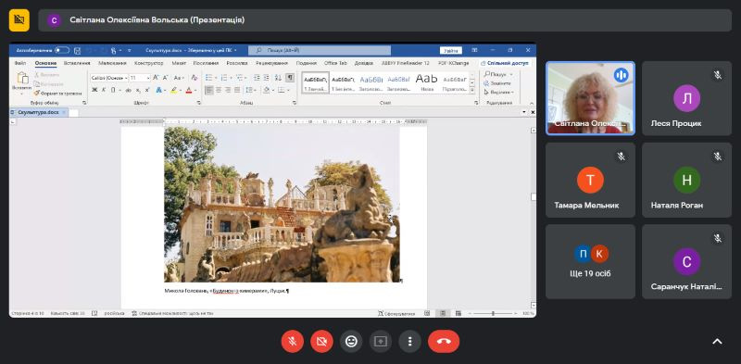Toggle camera in the Meet call bar
This screenshot has height=364, width=741.
pos(321,342)
